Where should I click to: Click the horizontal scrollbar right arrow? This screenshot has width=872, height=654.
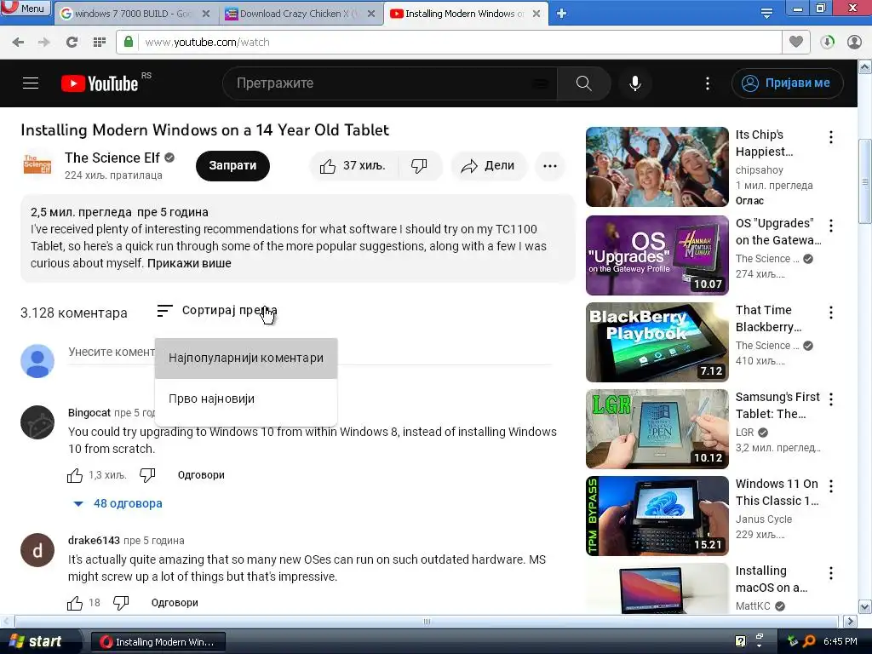pyautogui.click(x=850, y=621)
